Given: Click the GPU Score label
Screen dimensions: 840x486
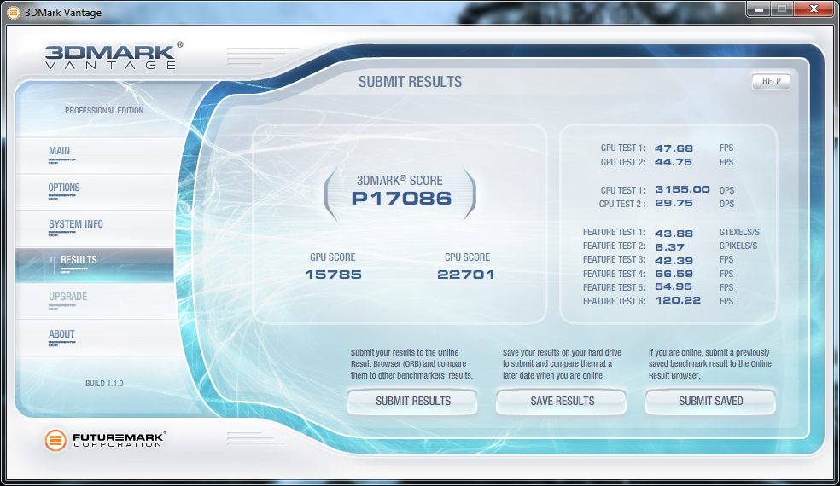Looking at the screenshot, I should (x=333, y=257).
